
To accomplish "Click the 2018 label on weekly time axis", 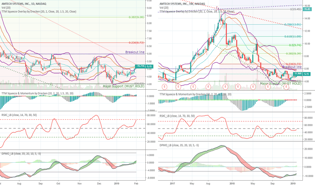I will point(232,183).
